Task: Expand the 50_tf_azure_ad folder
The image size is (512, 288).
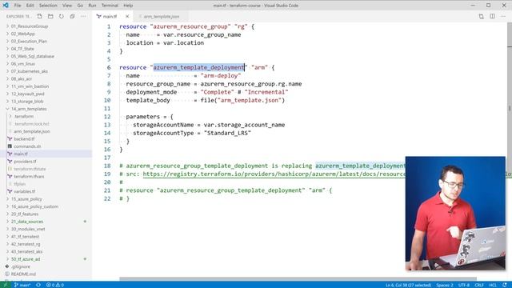Action: 26,259
